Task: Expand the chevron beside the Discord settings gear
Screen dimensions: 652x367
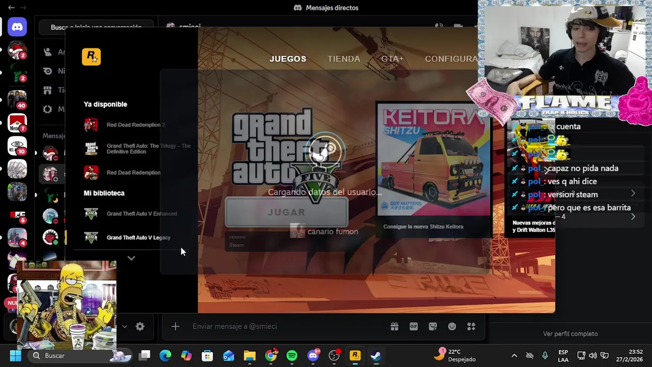Action: 124,327
